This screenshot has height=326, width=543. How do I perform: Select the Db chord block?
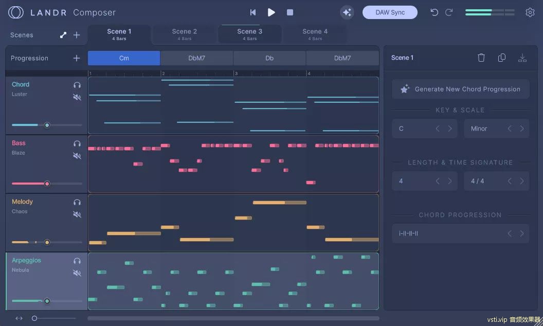click(x=269, y=58)
